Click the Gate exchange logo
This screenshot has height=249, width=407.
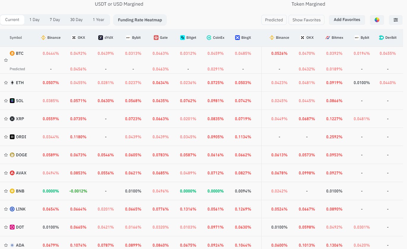(156, 38)
